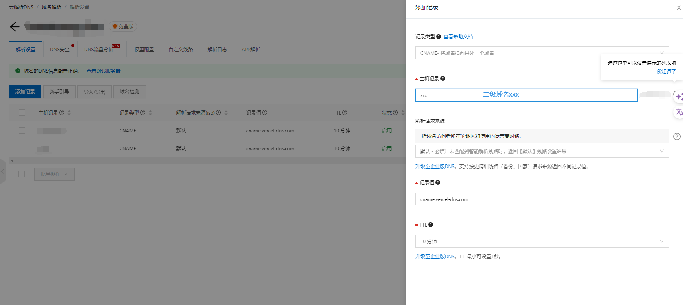Check the second CNAME record row checkbox
The width and height of the screenshot is (683, 305).
point(22,148)
